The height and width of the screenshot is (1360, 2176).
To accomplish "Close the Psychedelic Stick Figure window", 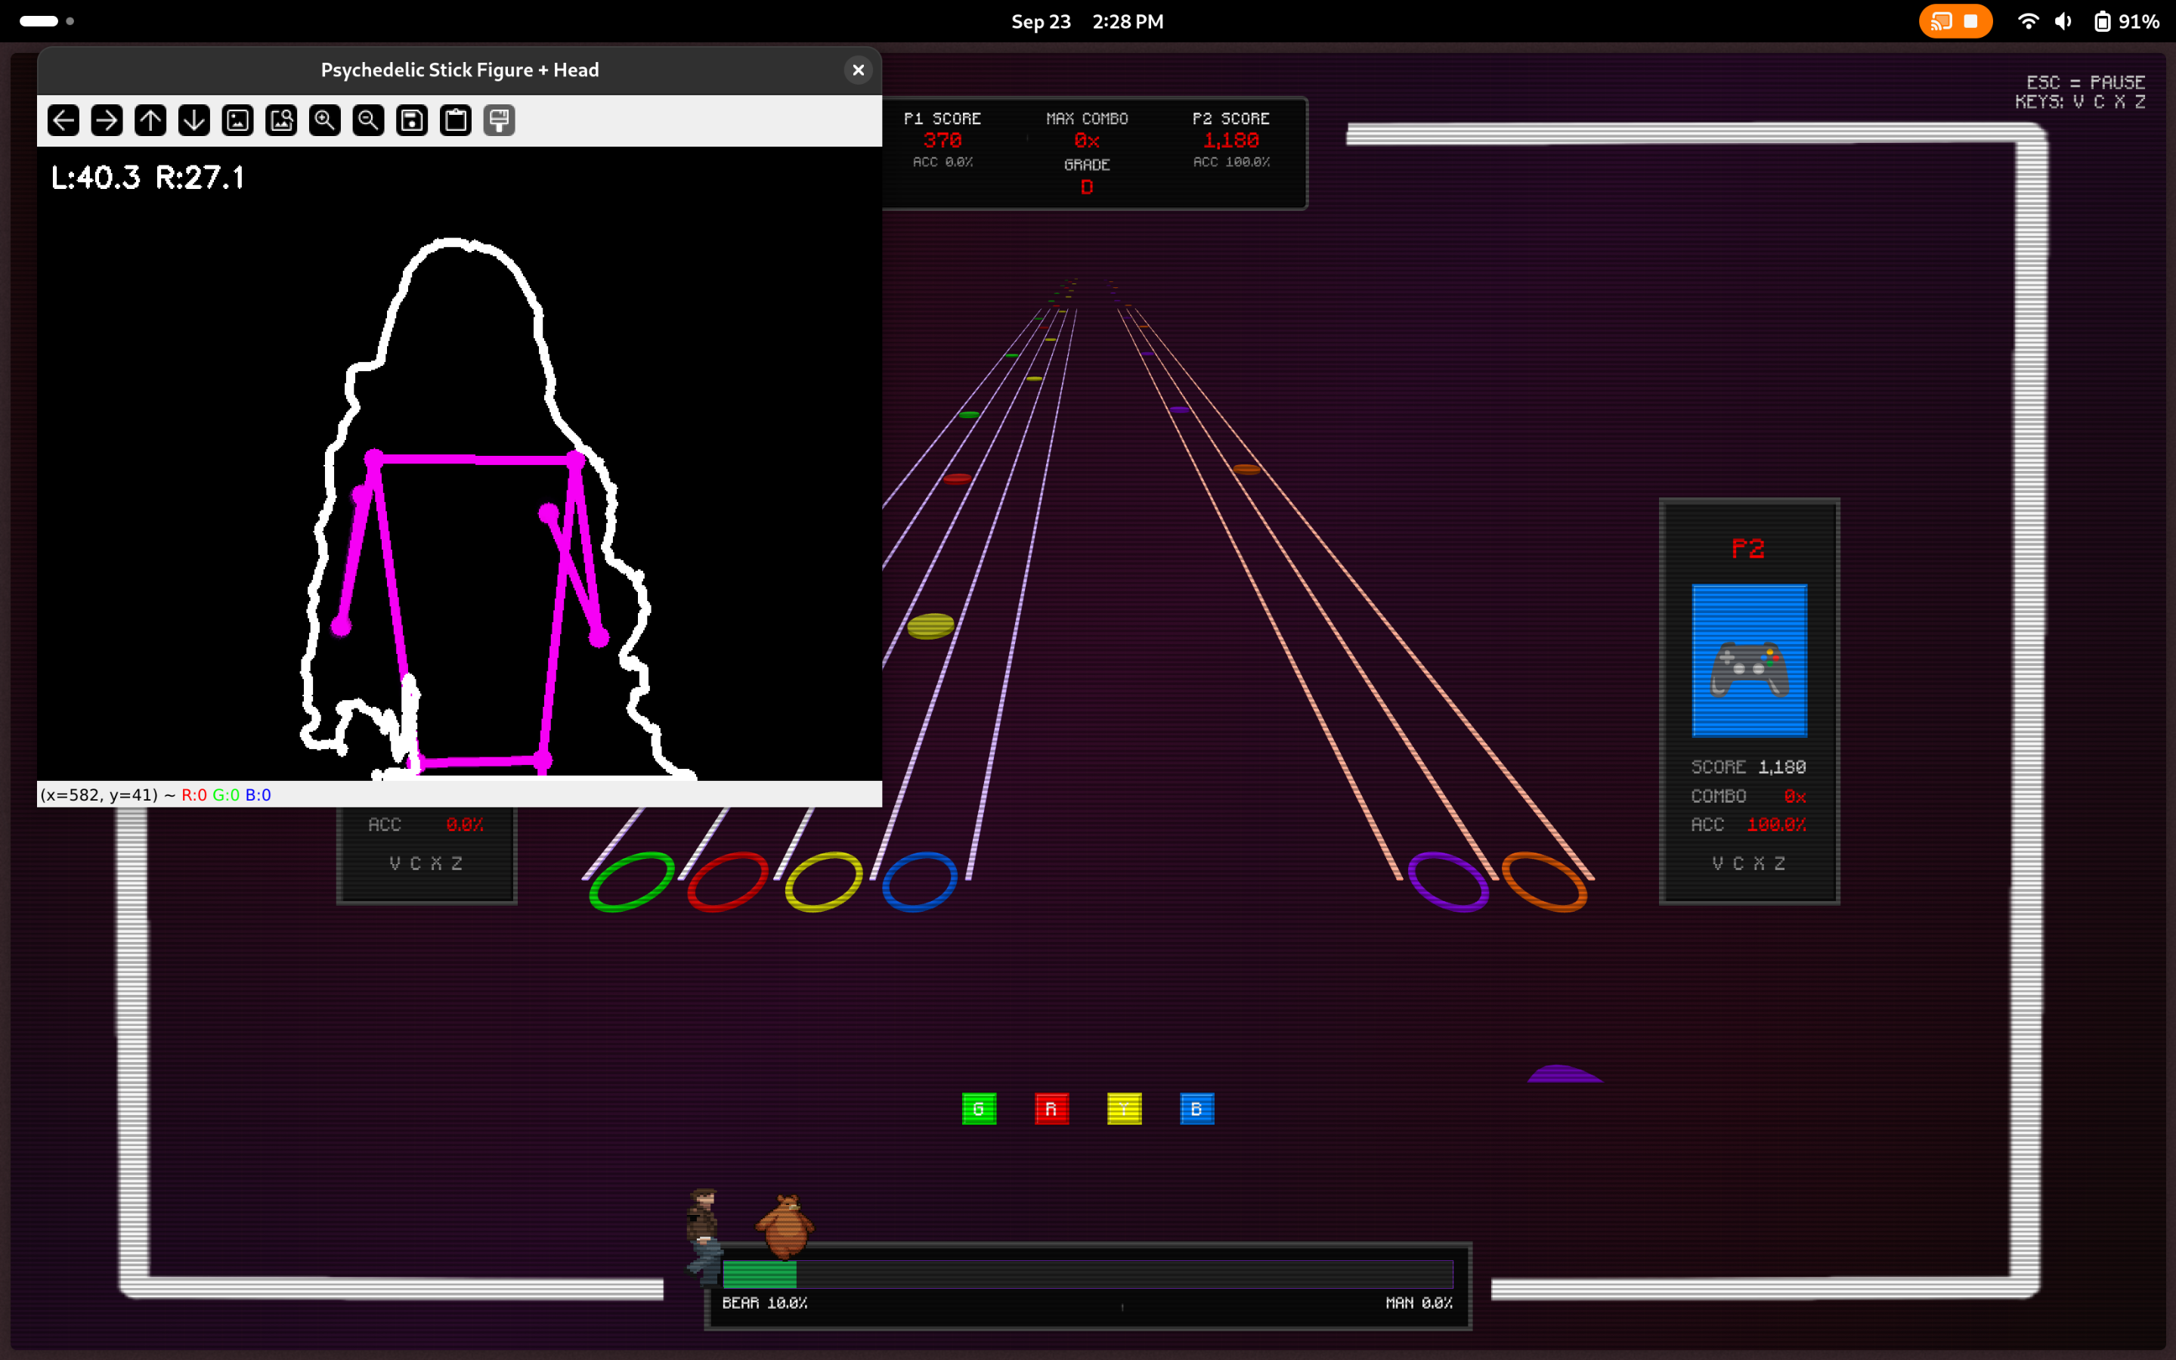I will [858, 70].
